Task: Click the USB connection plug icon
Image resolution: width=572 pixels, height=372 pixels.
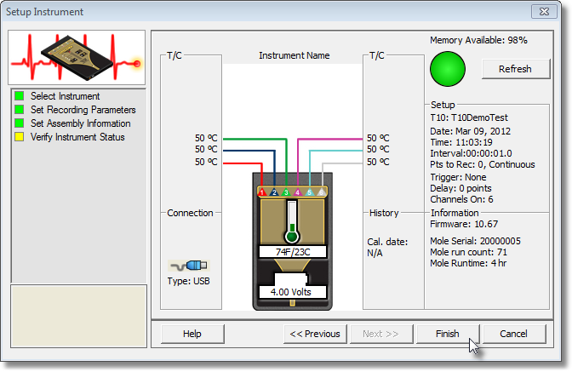Action: [189, 266]
